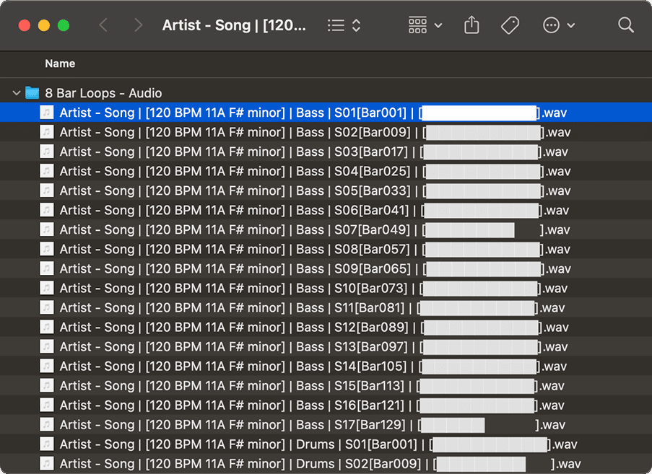Collapse the 8 Bar Loops - Audio folder

[x=16, y=92]
